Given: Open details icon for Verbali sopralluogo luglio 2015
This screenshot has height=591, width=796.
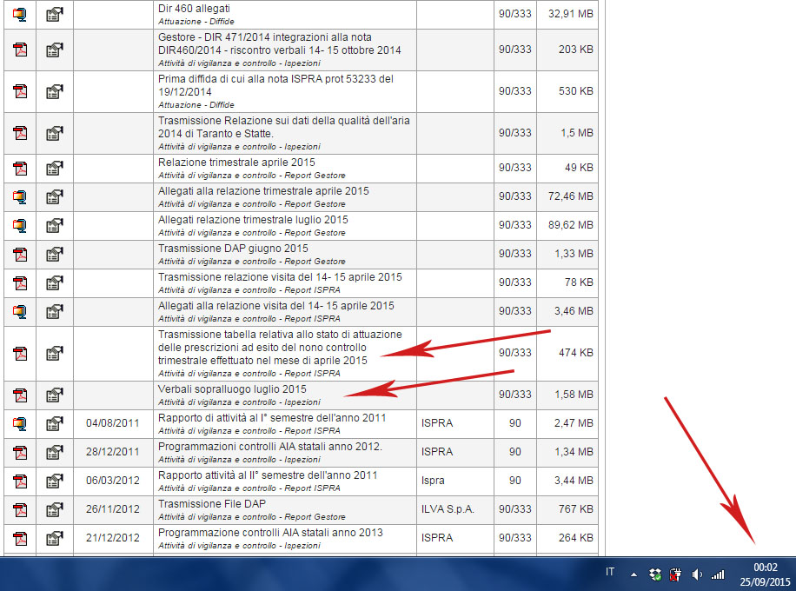Looking at the screenshot, I should [55, 395].
